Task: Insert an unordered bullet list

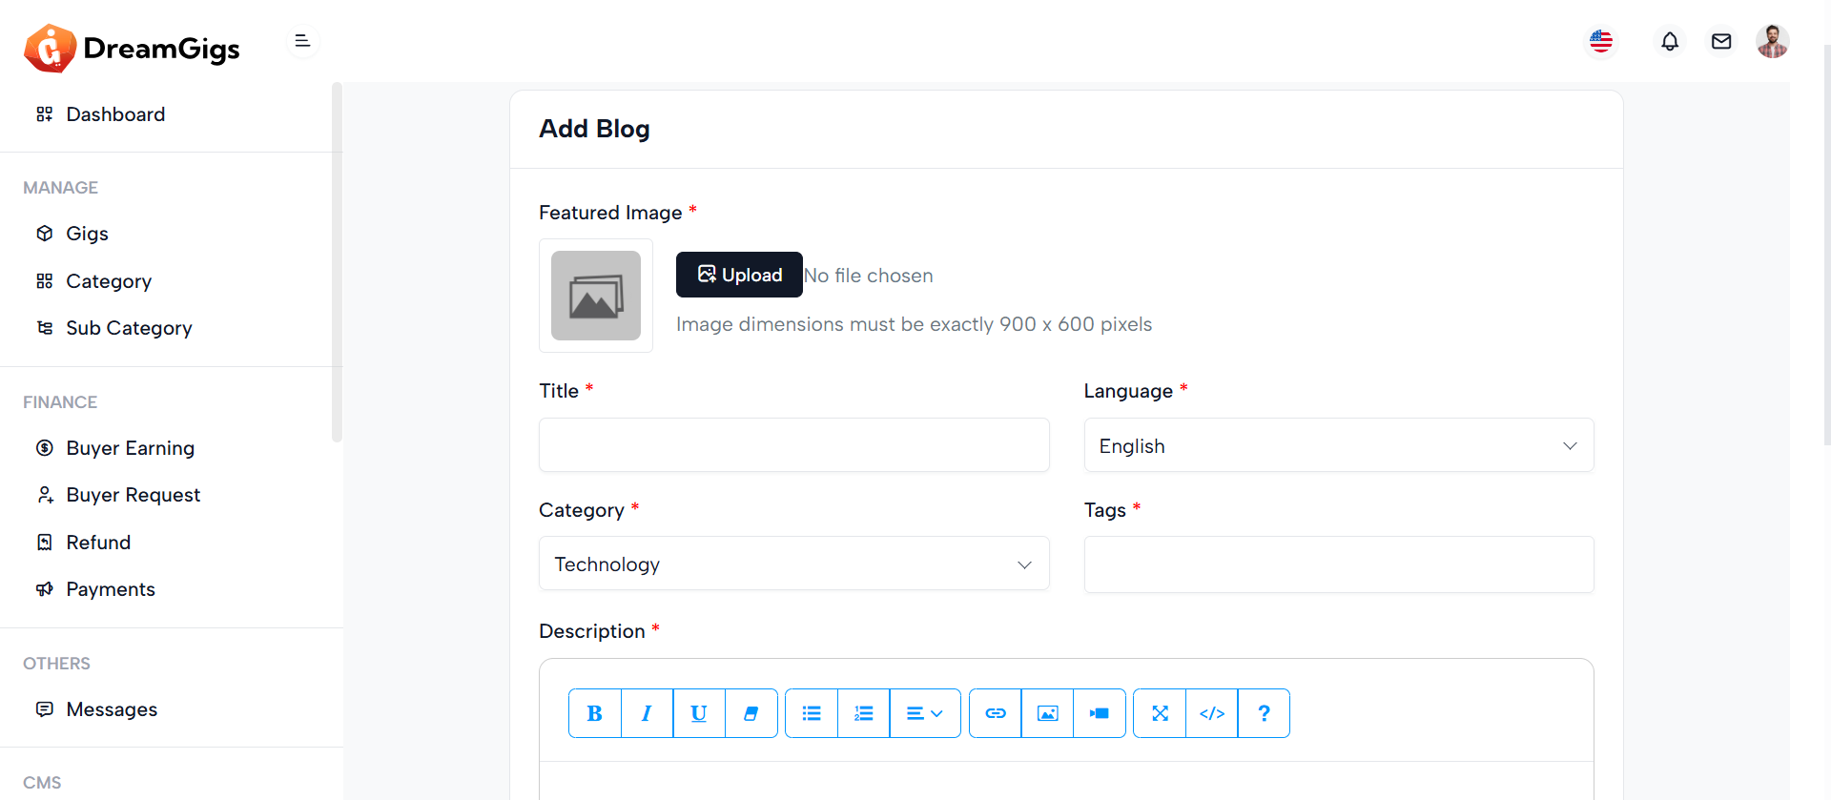Action: 812,713
